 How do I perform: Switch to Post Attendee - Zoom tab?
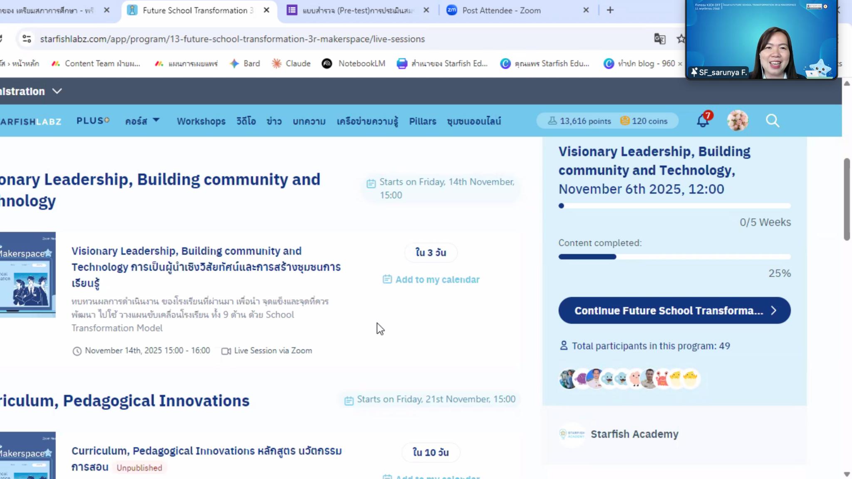(x=501, y=10)
